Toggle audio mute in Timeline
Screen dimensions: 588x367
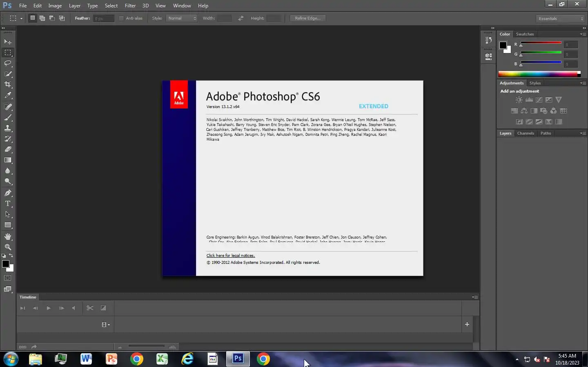[73, 308]
